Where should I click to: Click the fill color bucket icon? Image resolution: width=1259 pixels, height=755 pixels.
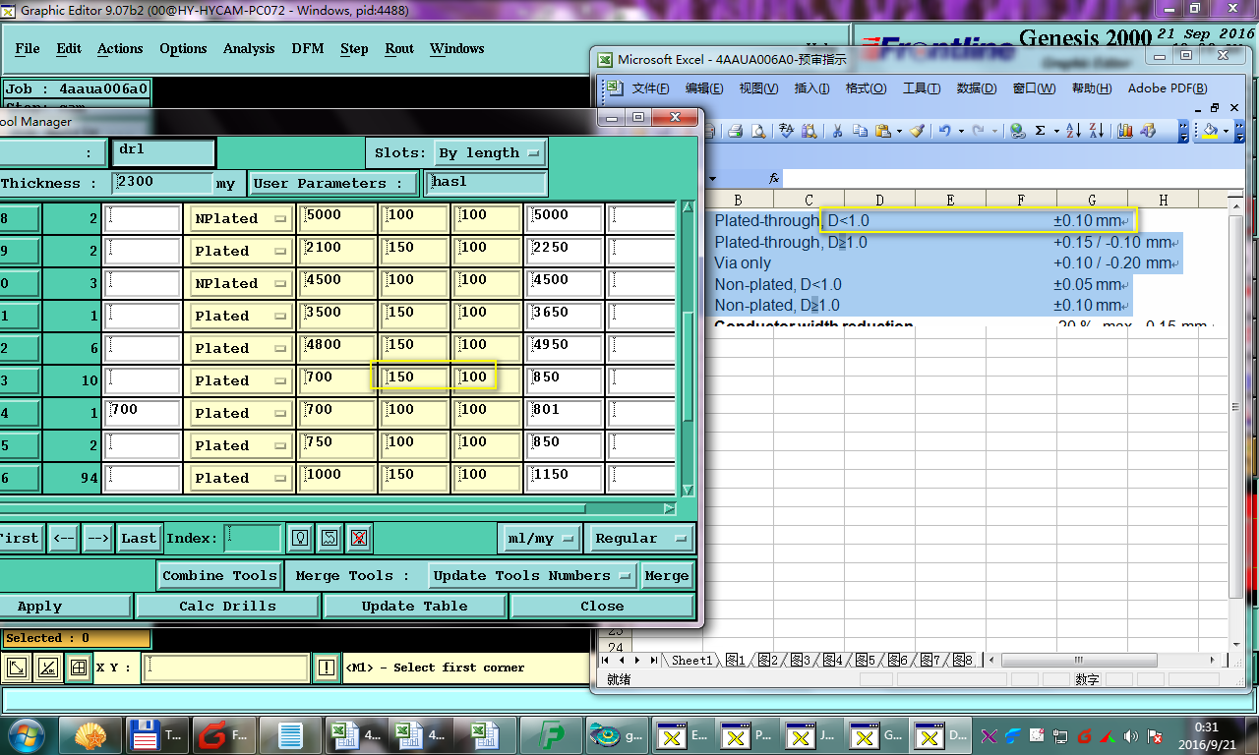tap(1209, 131)
